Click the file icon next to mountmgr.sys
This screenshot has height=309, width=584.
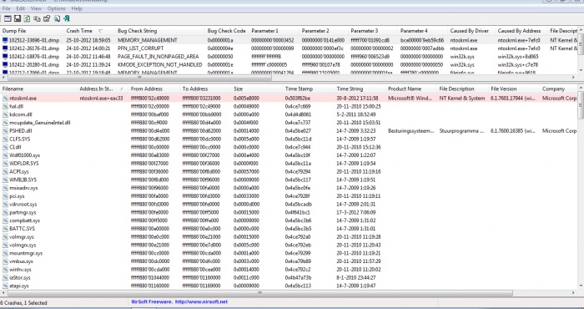pos(5,253)
